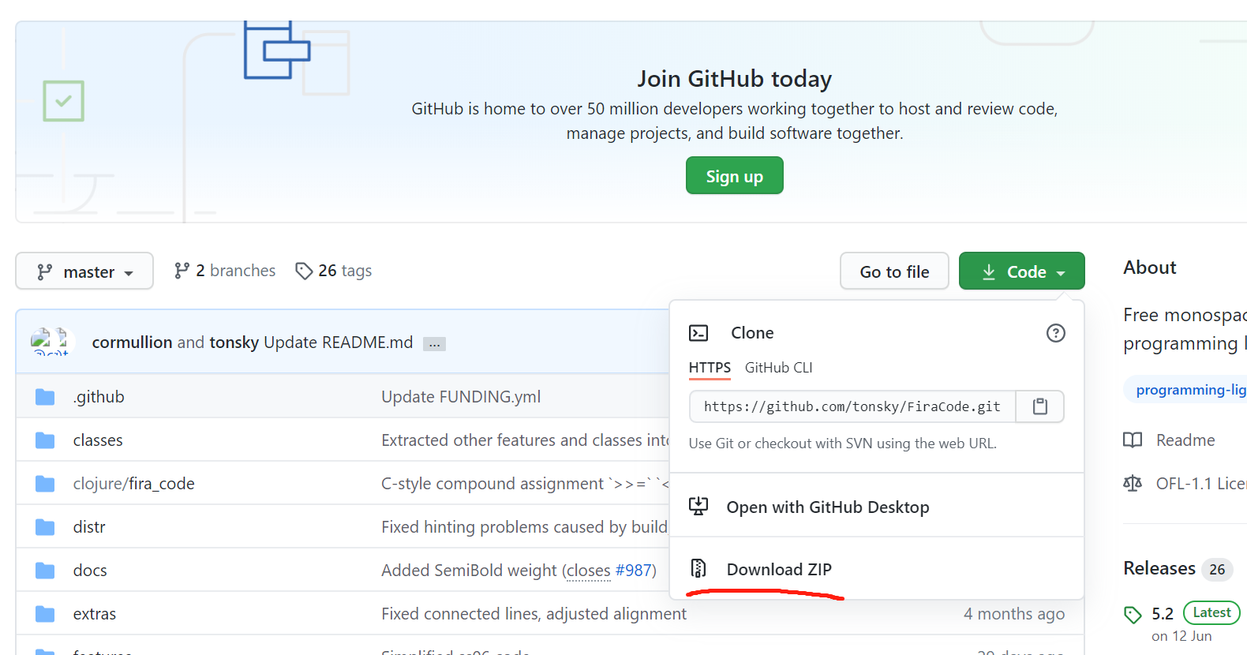
Task: Switch to the GitHub CLI tab
Action: pos(778,368)
